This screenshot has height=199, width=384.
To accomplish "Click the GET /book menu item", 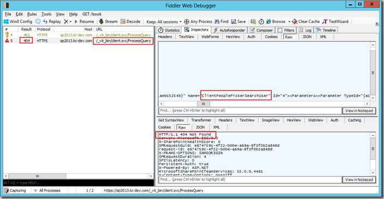I will point(92,14).
